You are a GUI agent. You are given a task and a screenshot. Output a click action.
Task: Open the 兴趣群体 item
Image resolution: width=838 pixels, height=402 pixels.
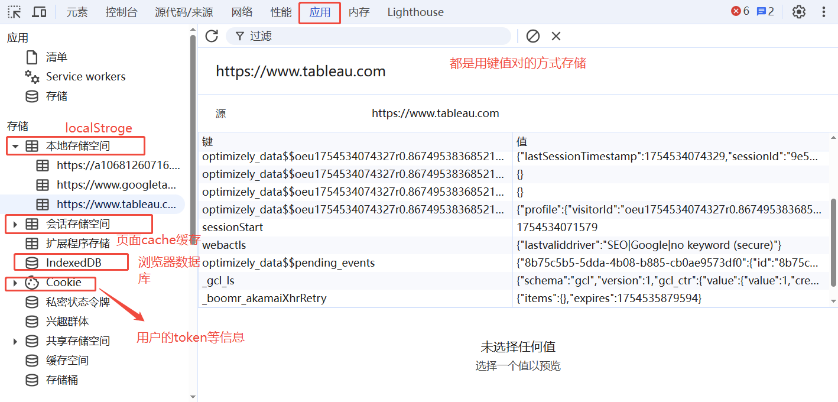[x=67, y=322]
